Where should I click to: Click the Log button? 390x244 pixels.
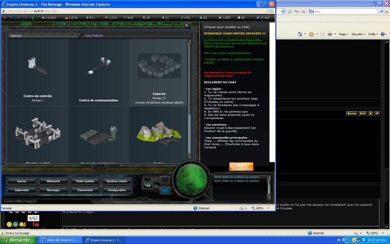coord(147,185)
